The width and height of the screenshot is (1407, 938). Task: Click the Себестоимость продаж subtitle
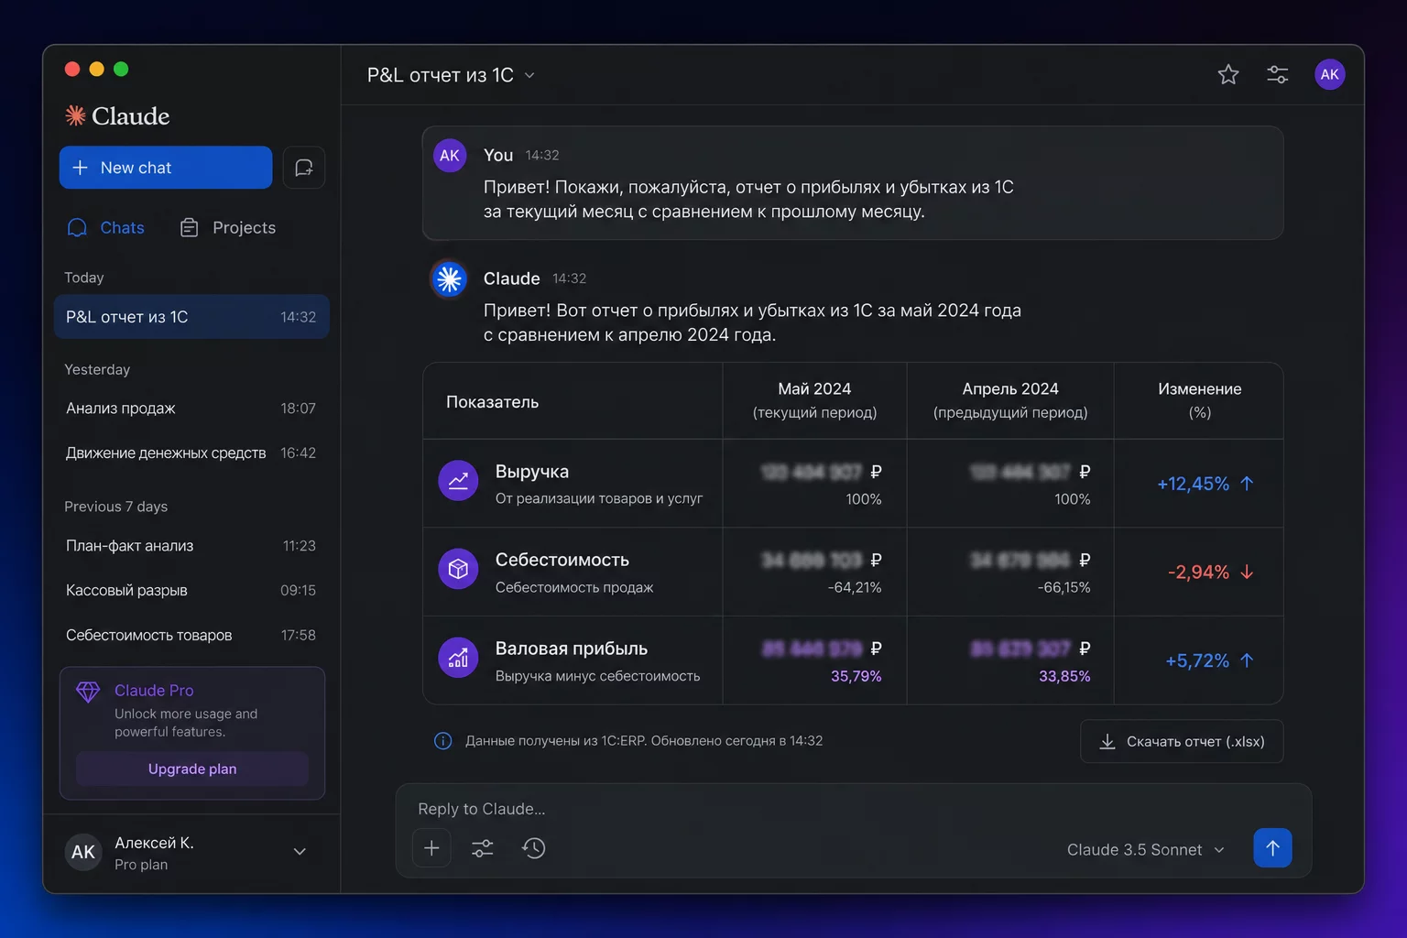pyautogui.click(x=574, y=587)
